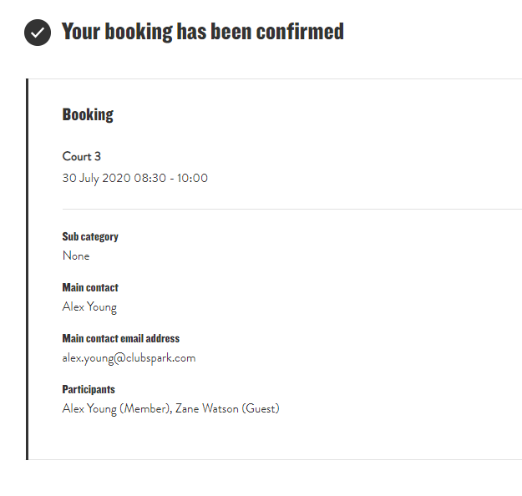Click the confirmation checkmark icon
Screen dimensions: 522x496
tap(38, 33)
